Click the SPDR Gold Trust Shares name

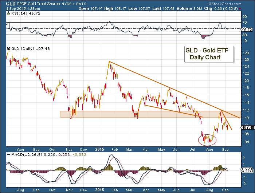[38, 4]
